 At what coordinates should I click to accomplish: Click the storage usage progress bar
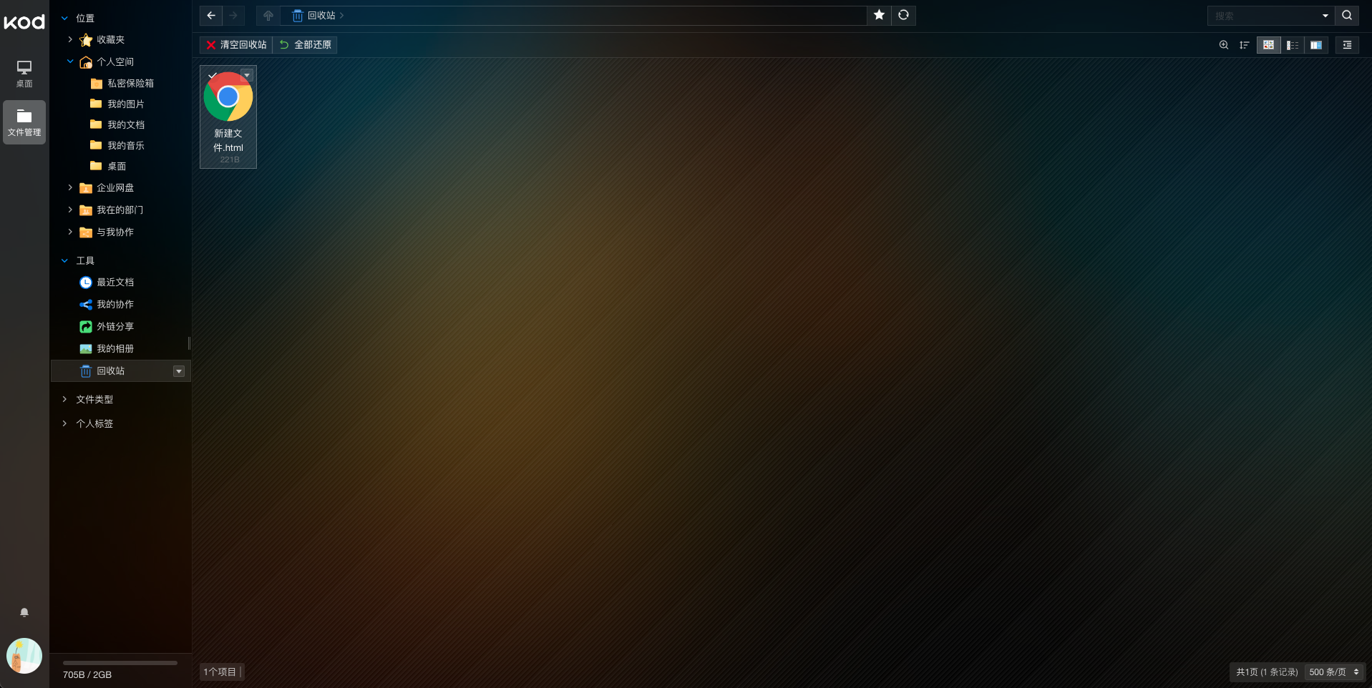pos(120,663)
